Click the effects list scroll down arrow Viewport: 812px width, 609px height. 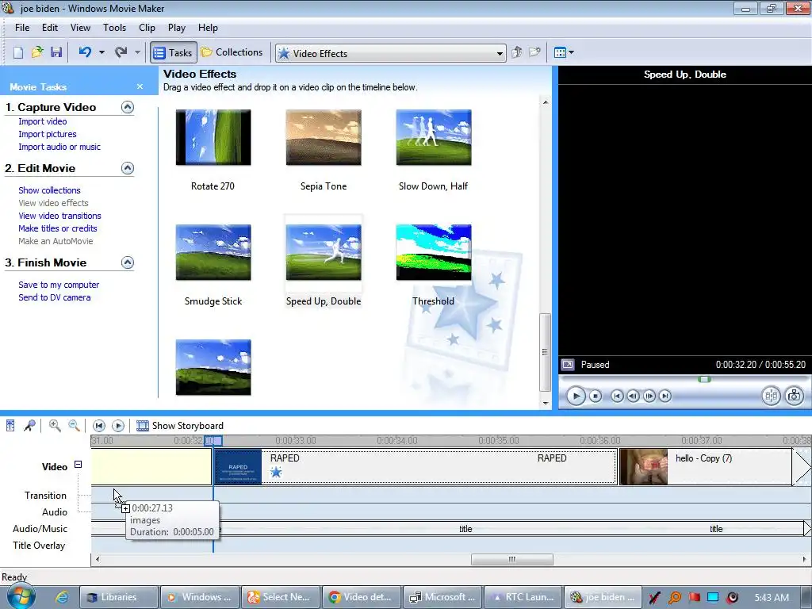(546, 403)
